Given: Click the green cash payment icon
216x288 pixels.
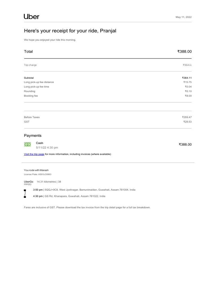Looking at the screenshot, I should click(28, 144).
